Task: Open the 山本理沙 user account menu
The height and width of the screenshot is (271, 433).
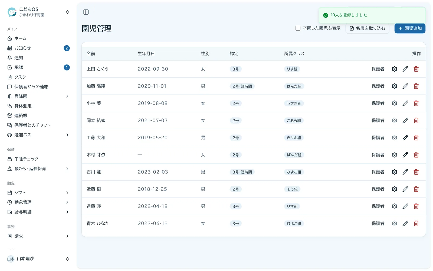Action: 38,259
